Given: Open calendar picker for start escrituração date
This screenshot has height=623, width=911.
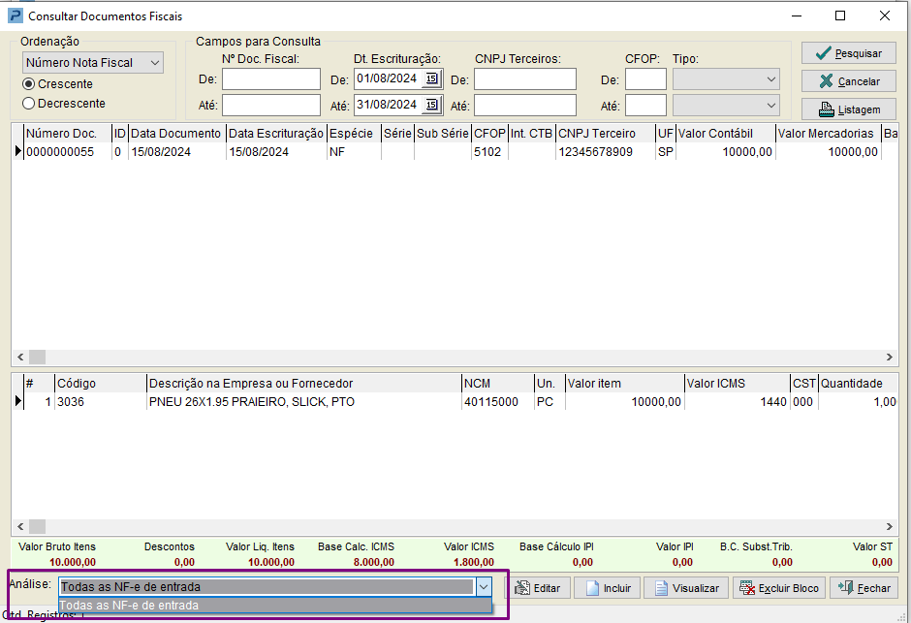Looking at the screenshot, I should [431, 78].
